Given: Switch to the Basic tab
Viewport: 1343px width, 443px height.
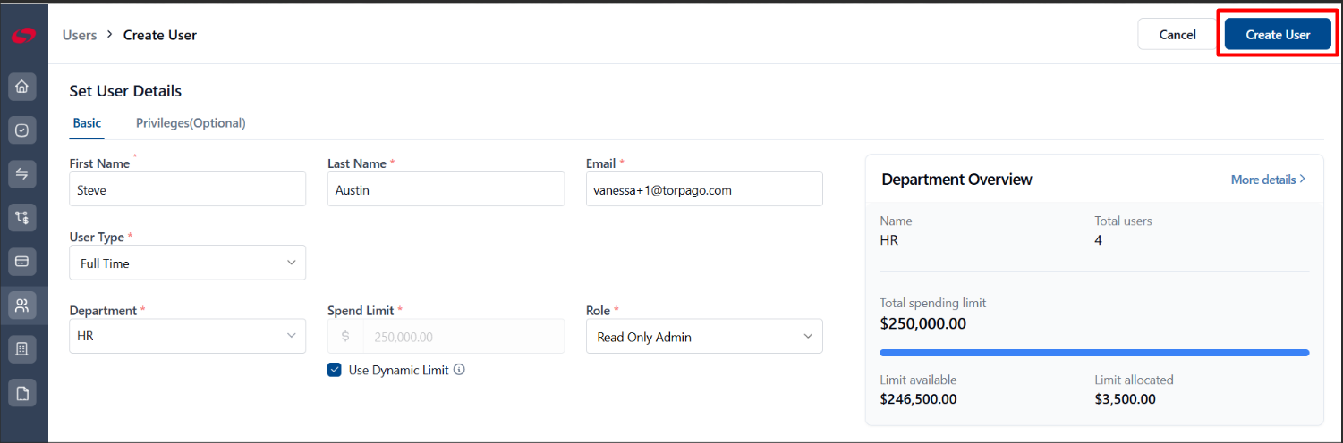Looking at the screenshot, I should tap(87, 123).
